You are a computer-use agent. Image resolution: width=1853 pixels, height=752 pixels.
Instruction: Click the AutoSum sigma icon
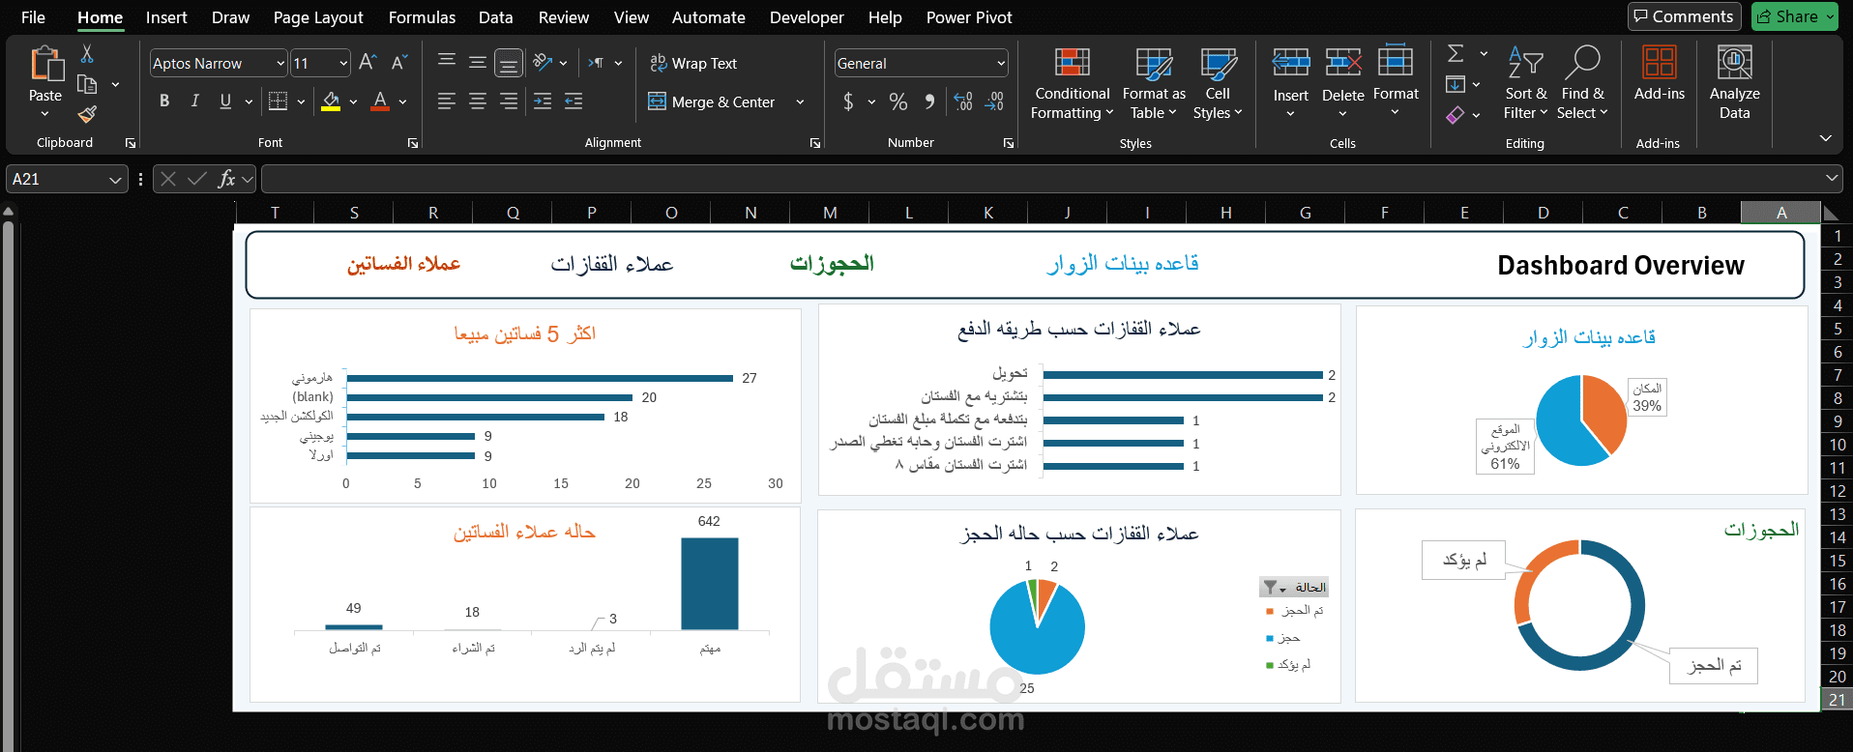coord(1456,54)
